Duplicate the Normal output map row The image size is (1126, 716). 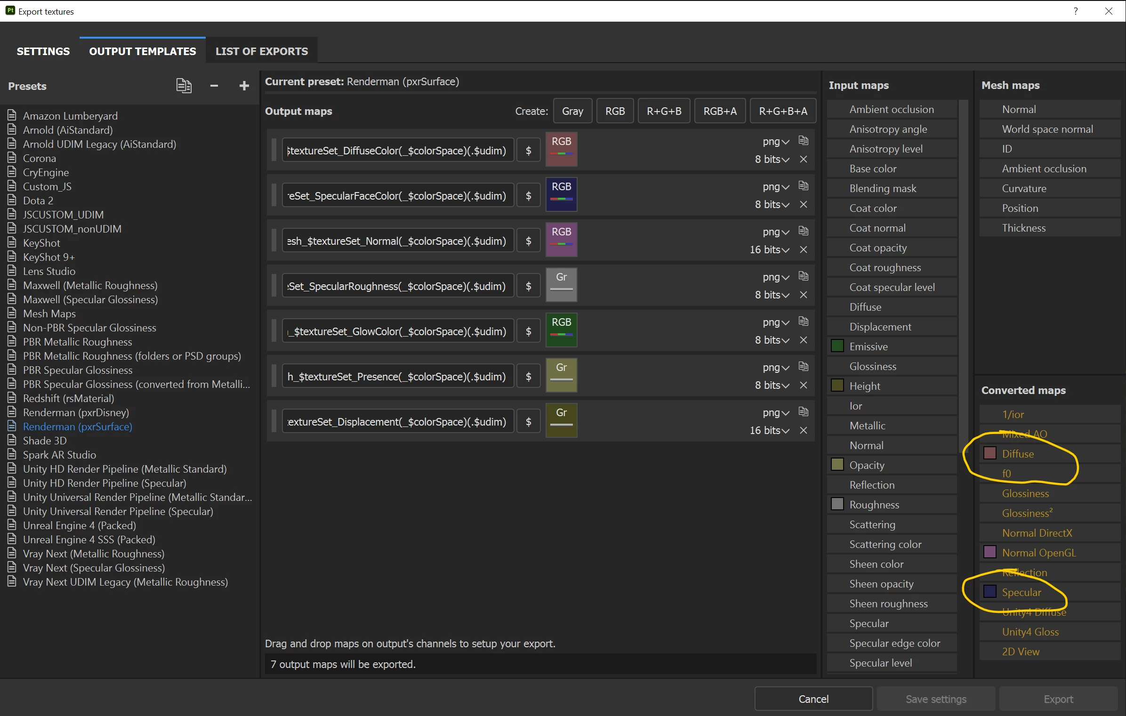tap(804, 231)
